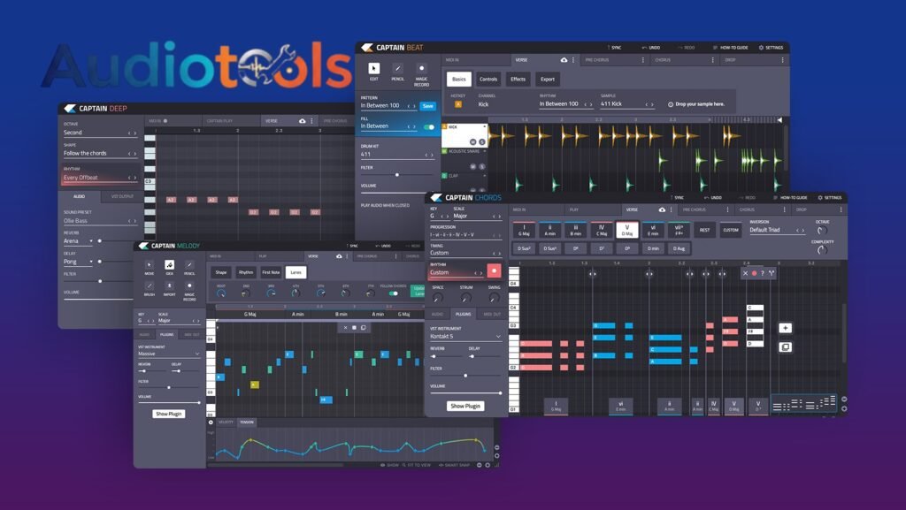Open the Basics tab in Captain Beat

[459, 79]
